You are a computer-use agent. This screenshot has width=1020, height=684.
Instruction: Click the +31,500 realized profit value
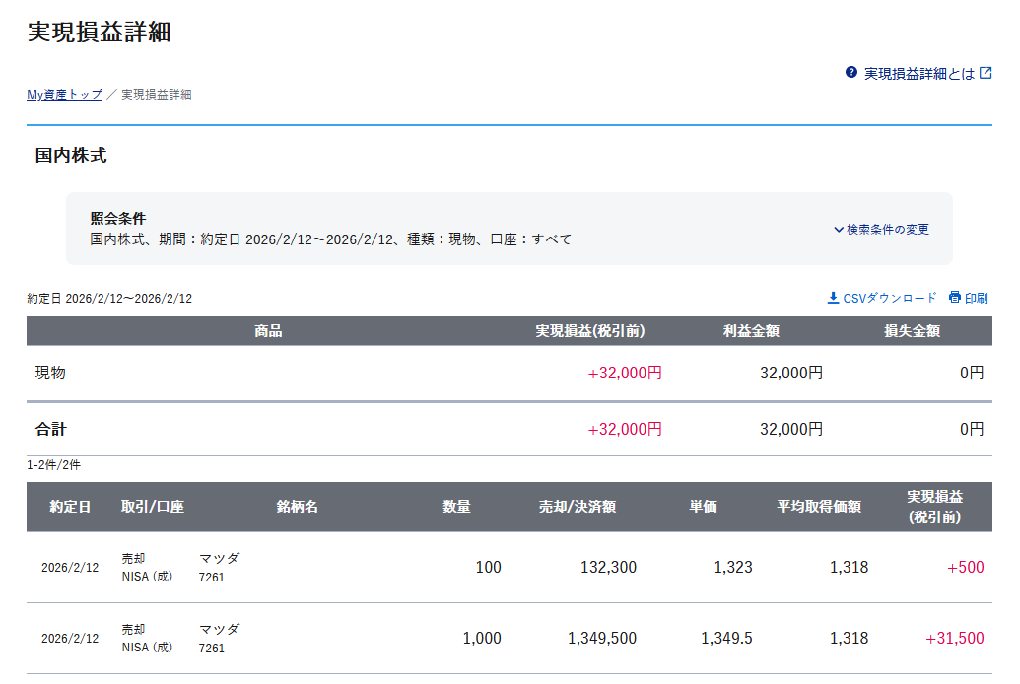click(x=954, y=639)
